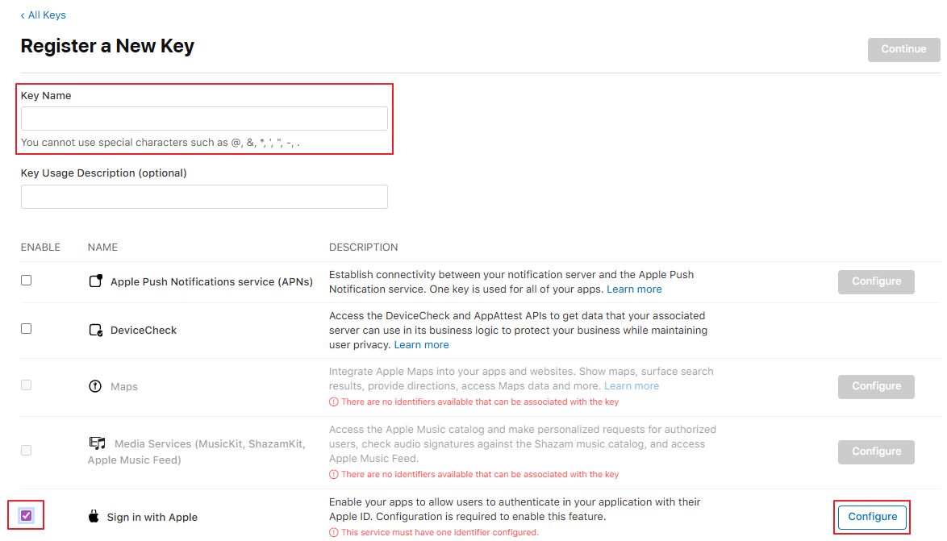Click Configure button for Media Services
The width and height of the screenshot is (947, 541).
click(x=876, y=452)
